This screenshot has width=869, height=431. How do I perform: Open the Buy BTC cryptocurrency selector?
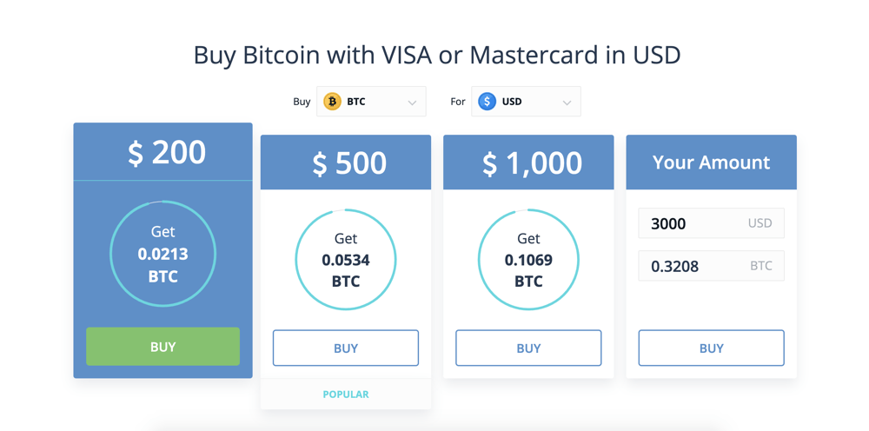371,102
